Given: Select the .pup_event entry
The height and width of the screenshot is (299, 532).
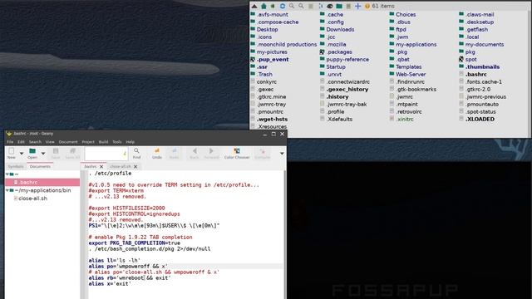Looking at the screenshot, I should pyautogui.click(x=269, y=59).
